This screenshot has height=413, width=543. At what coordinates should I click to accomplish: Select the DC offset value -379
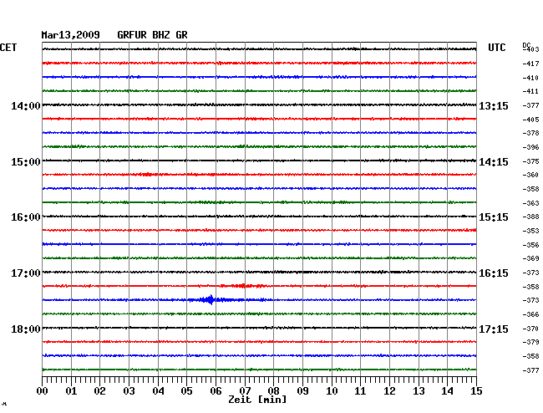(530, 342)
